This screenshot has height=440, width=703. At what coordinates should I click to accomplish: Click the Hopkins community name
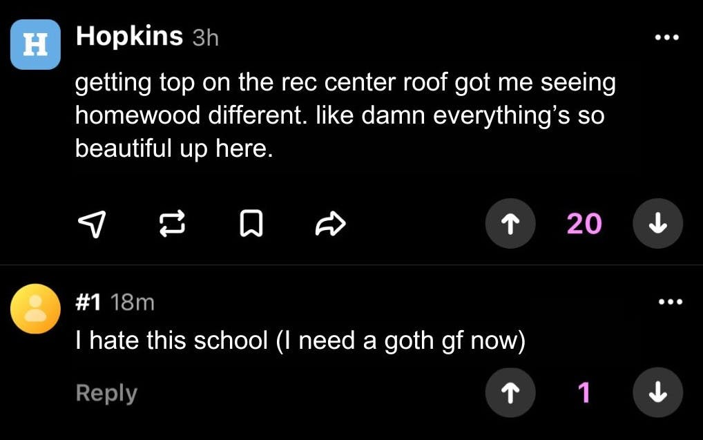tap(128, 36)
